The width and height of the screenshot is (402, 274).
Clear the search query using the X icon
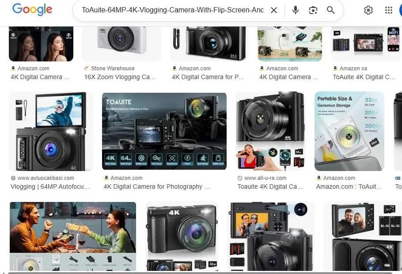(274, 10)
